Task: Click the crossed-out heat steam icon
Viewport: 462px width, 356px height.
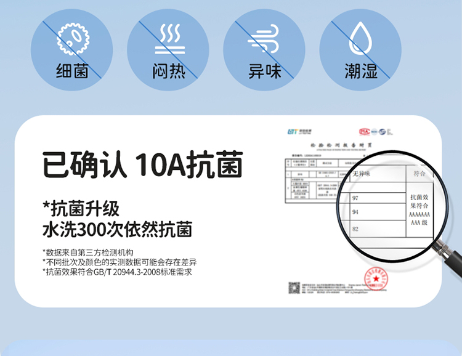Action: tap(170, 39)
